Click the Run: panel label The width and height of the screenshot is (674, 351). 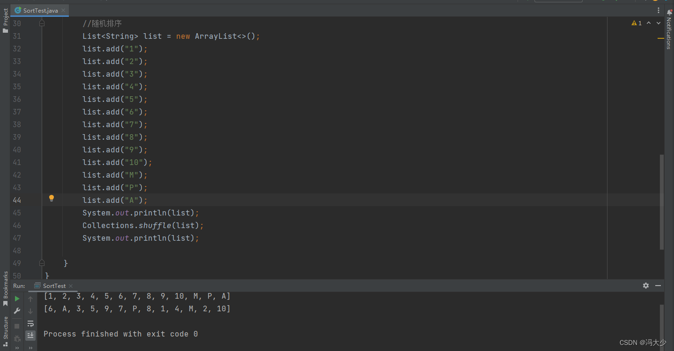tap(19, 286)
